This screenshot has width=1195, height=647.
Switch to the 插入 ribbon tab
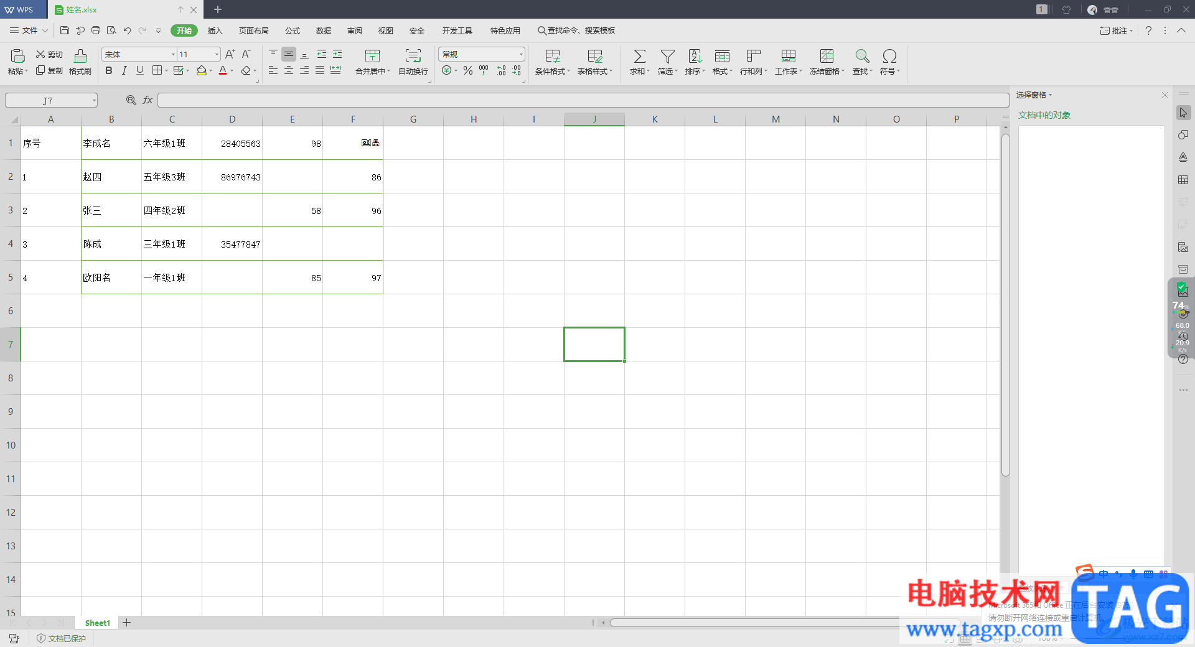[215, 30]
